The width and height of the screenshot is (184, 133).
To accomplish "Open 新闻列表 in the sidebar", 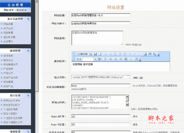I will [8, 56].
